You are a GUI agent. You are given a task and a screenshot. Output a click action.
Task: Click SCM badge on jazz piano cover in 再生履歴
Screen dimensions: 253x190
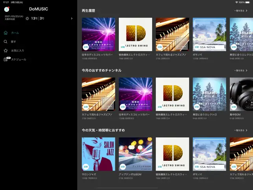click(160, 47)
